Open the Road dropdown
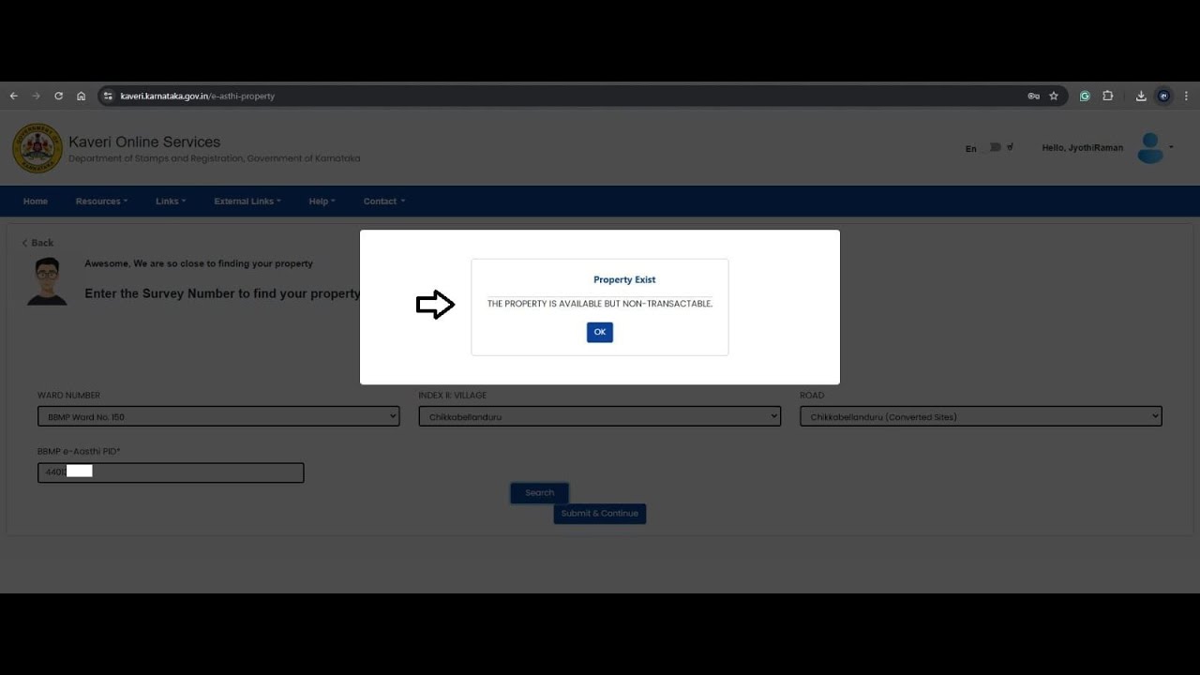 point(981,416)
